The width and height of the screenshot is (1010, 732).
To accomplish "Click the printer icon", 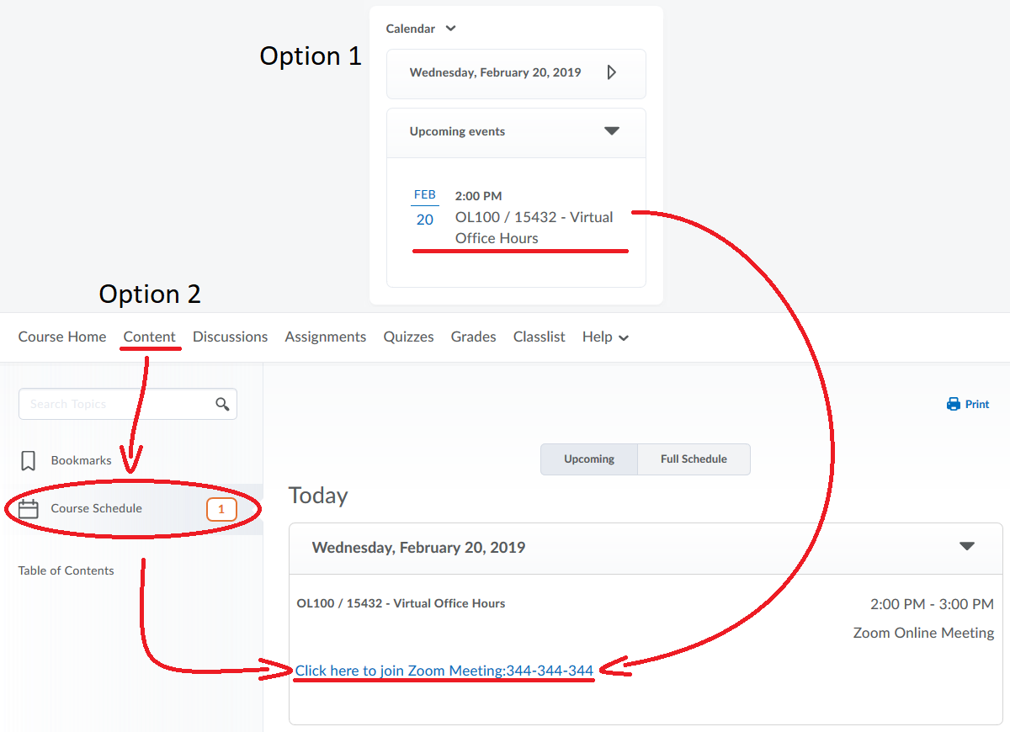I will [954, 405].
